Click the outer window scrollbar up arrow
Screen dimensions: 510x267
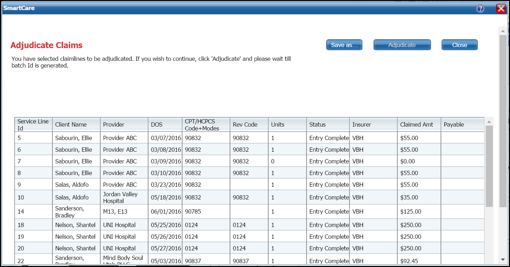click(503, 31)
